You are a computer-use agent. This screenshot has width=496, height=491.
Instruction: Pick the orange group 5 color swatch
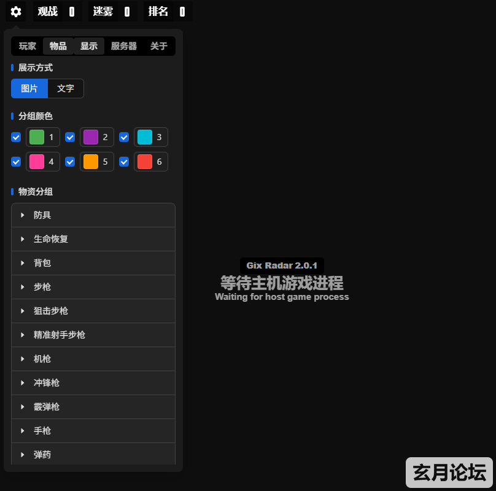pyautogui.click(x=91, y=162)
